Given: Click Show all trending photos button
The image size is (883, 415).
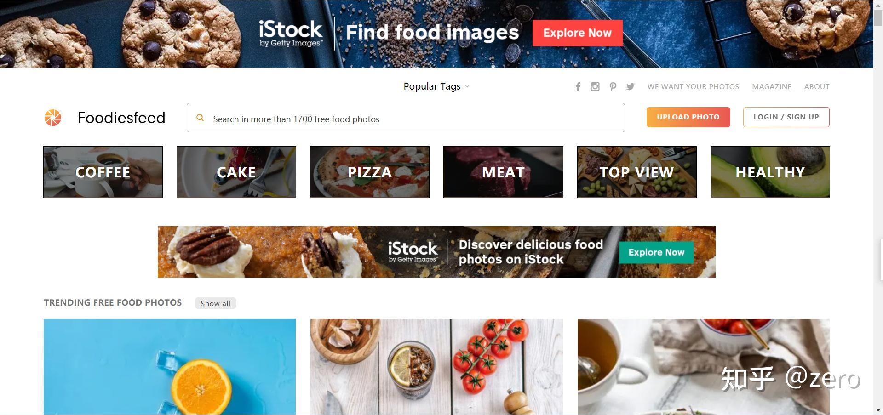Looking at the screenshot, I should click(x=216, y=303).
